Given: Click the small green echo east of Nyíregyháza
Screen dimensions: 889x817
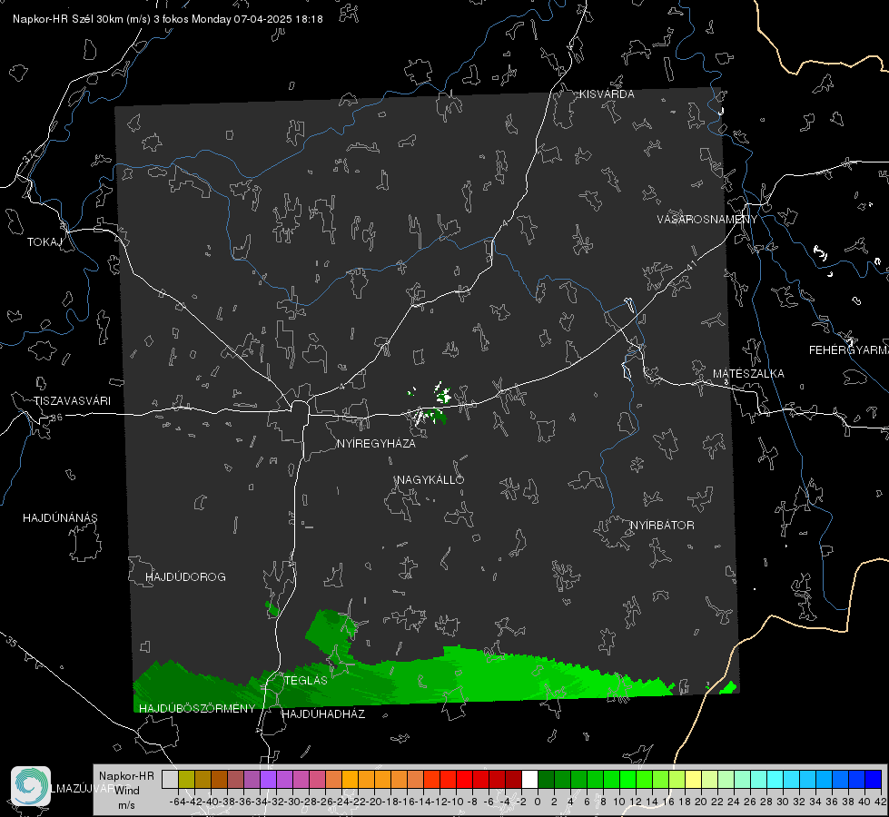Looking at the screenshot, I should coord(437,416).
